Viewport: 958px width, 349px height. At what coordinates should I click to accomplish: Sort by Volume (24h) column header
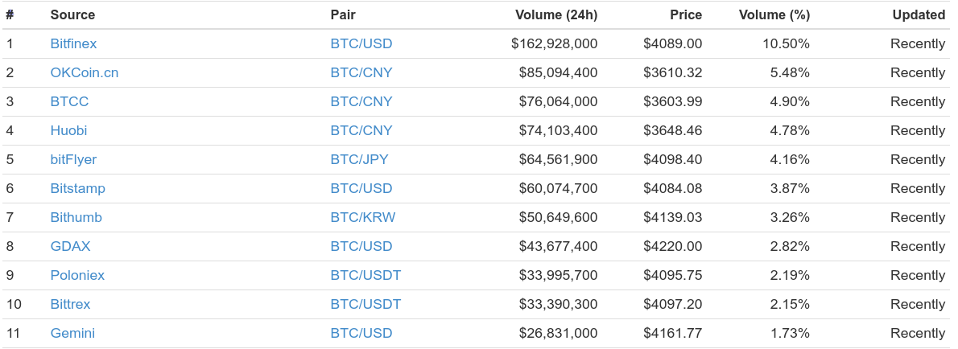coord(556,14)
